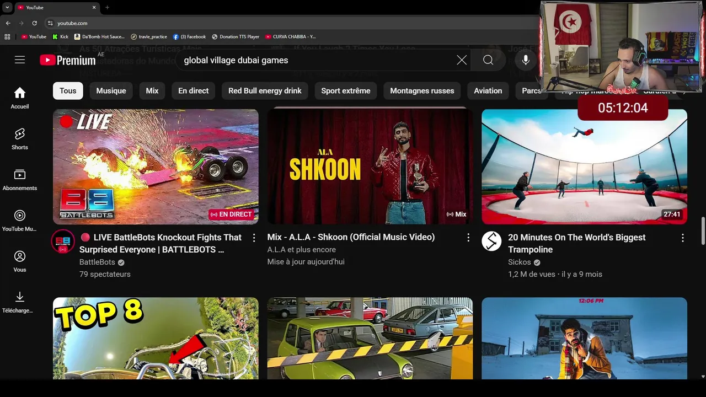Click 20 Minutes On Trampoline title
Image resolution: width=706 pixels, height=397 pixels.
577,243
